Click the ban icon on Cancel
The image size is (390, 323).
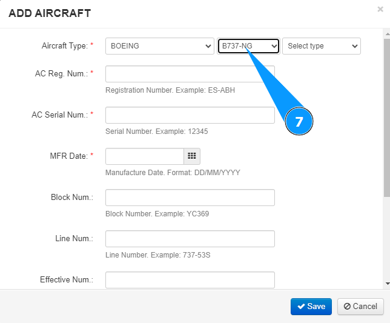pos(347,307)
